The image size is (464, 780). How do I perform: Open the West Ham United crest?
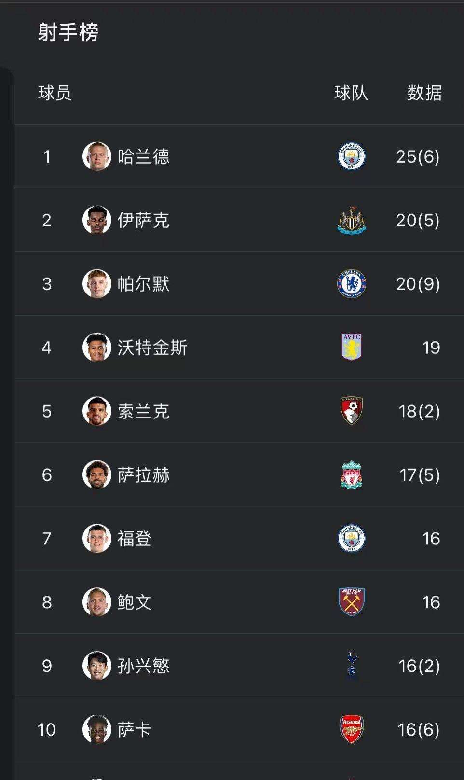click(351, 602)
